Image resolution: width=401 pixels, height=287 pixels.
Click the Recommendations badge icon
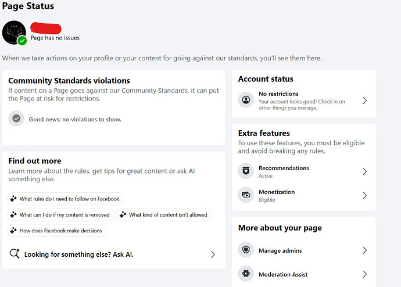246,171
